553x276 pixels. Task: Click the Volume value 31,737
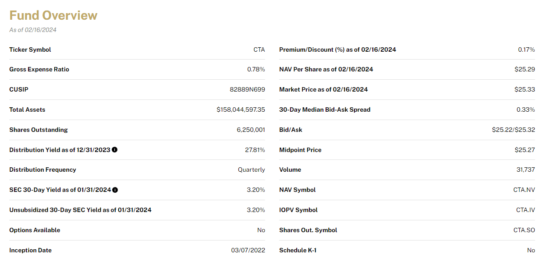(526, 170)
